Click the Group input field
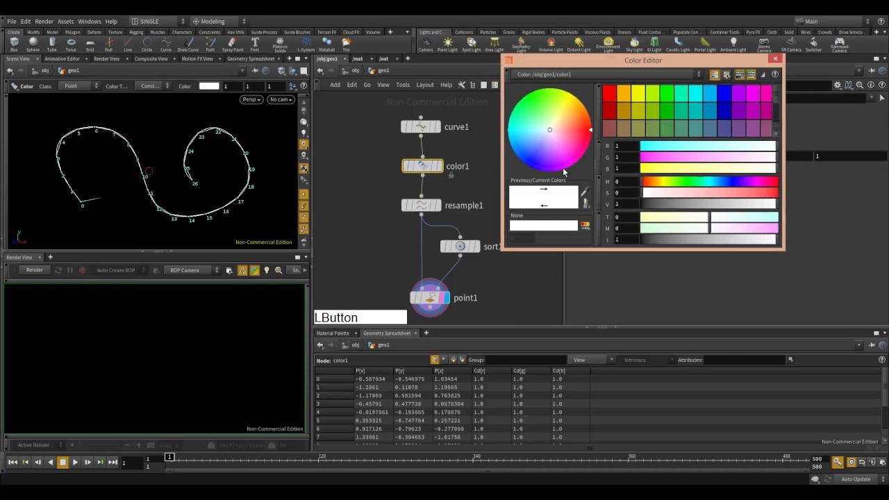The width and height of the screenshot is (889, 500). coord(524,360)
